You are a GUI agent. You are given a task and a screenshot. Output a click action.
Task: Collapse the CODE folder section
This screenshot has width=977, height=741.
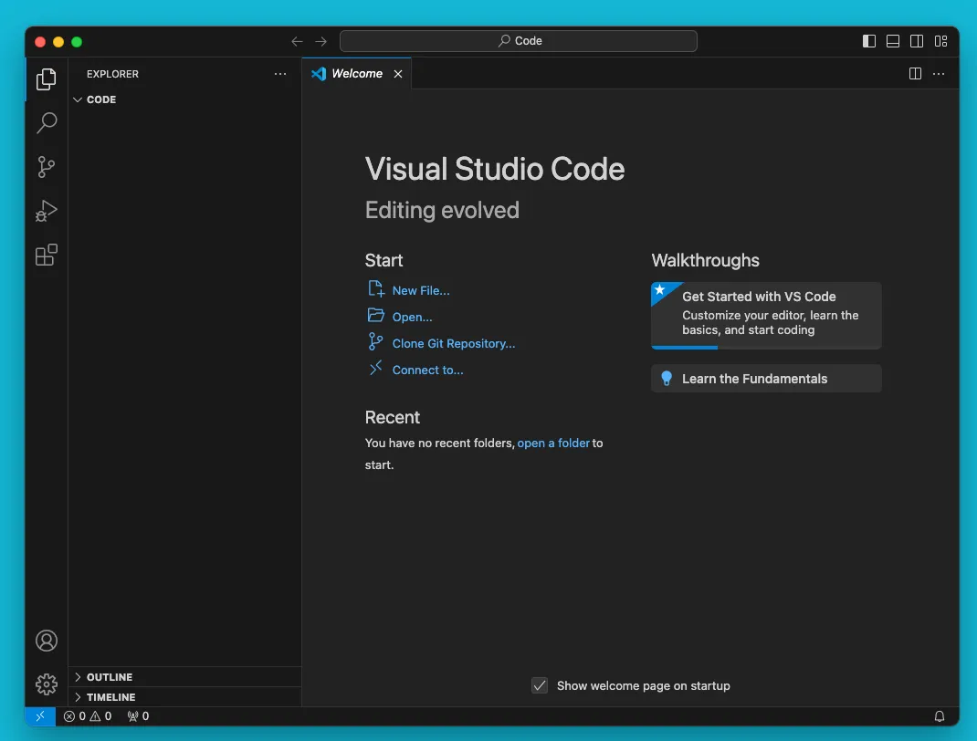tap(100, 99)
